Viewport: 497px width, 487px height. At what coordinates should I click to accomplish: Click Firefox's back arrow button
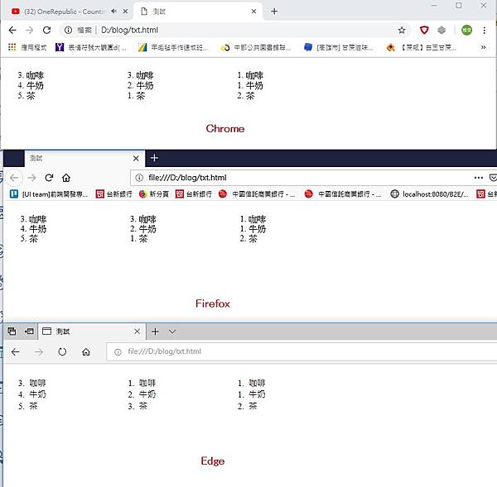point(14,178)
